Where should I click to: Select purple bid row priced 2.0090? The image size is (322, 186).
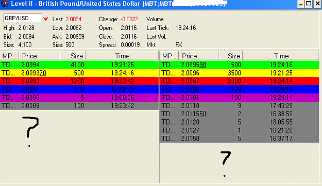point(79,98)
